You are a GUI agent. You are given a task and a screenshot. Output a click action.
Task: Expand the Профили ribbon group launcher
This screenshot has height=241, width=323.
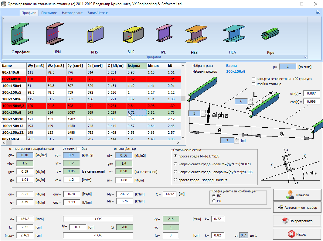click(305, 57)
